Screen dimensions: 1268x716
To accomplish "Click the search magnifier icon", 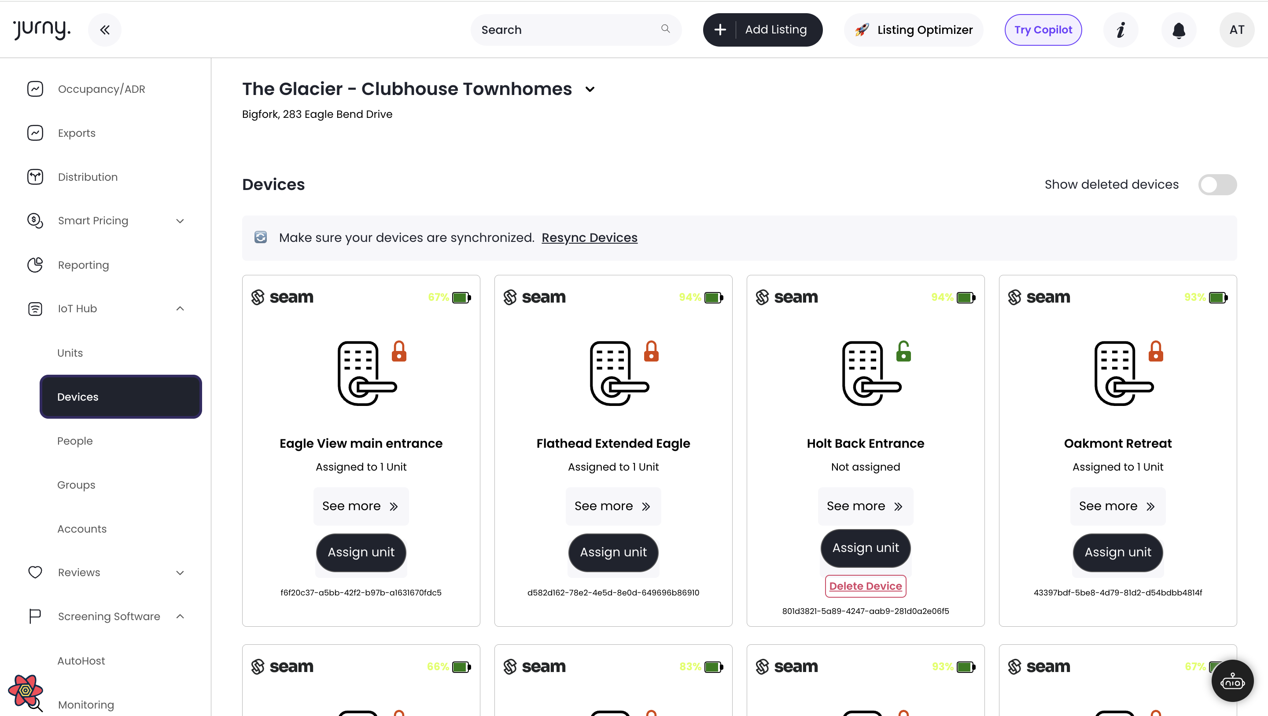I will pos(666,29).
